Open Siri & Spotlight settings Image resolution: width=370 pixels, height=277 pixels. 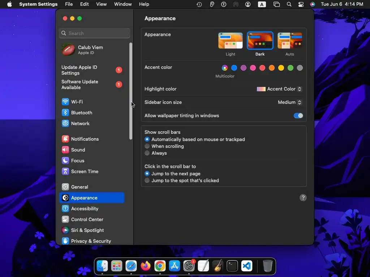pos(91,230)
